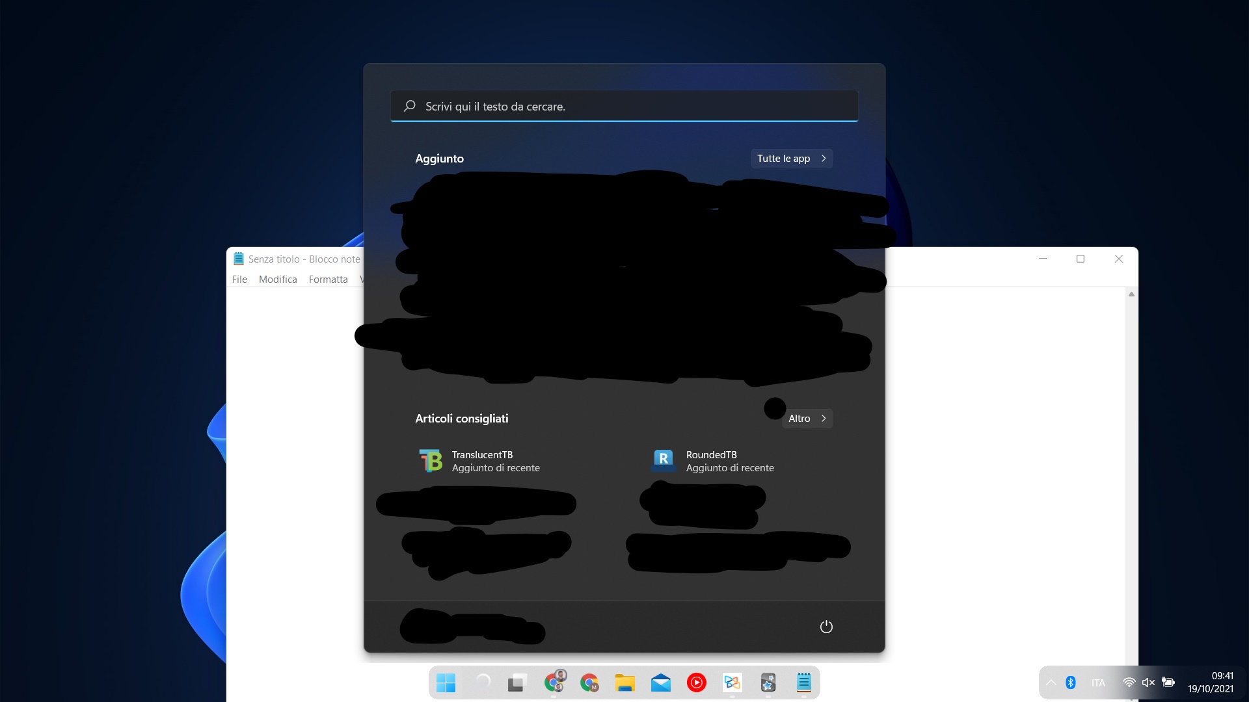The height and width of the screenshot is (702, 1249).
Task: Open Xodo from the taskbar
Action: pyautogui.click(x=732, y=682)
